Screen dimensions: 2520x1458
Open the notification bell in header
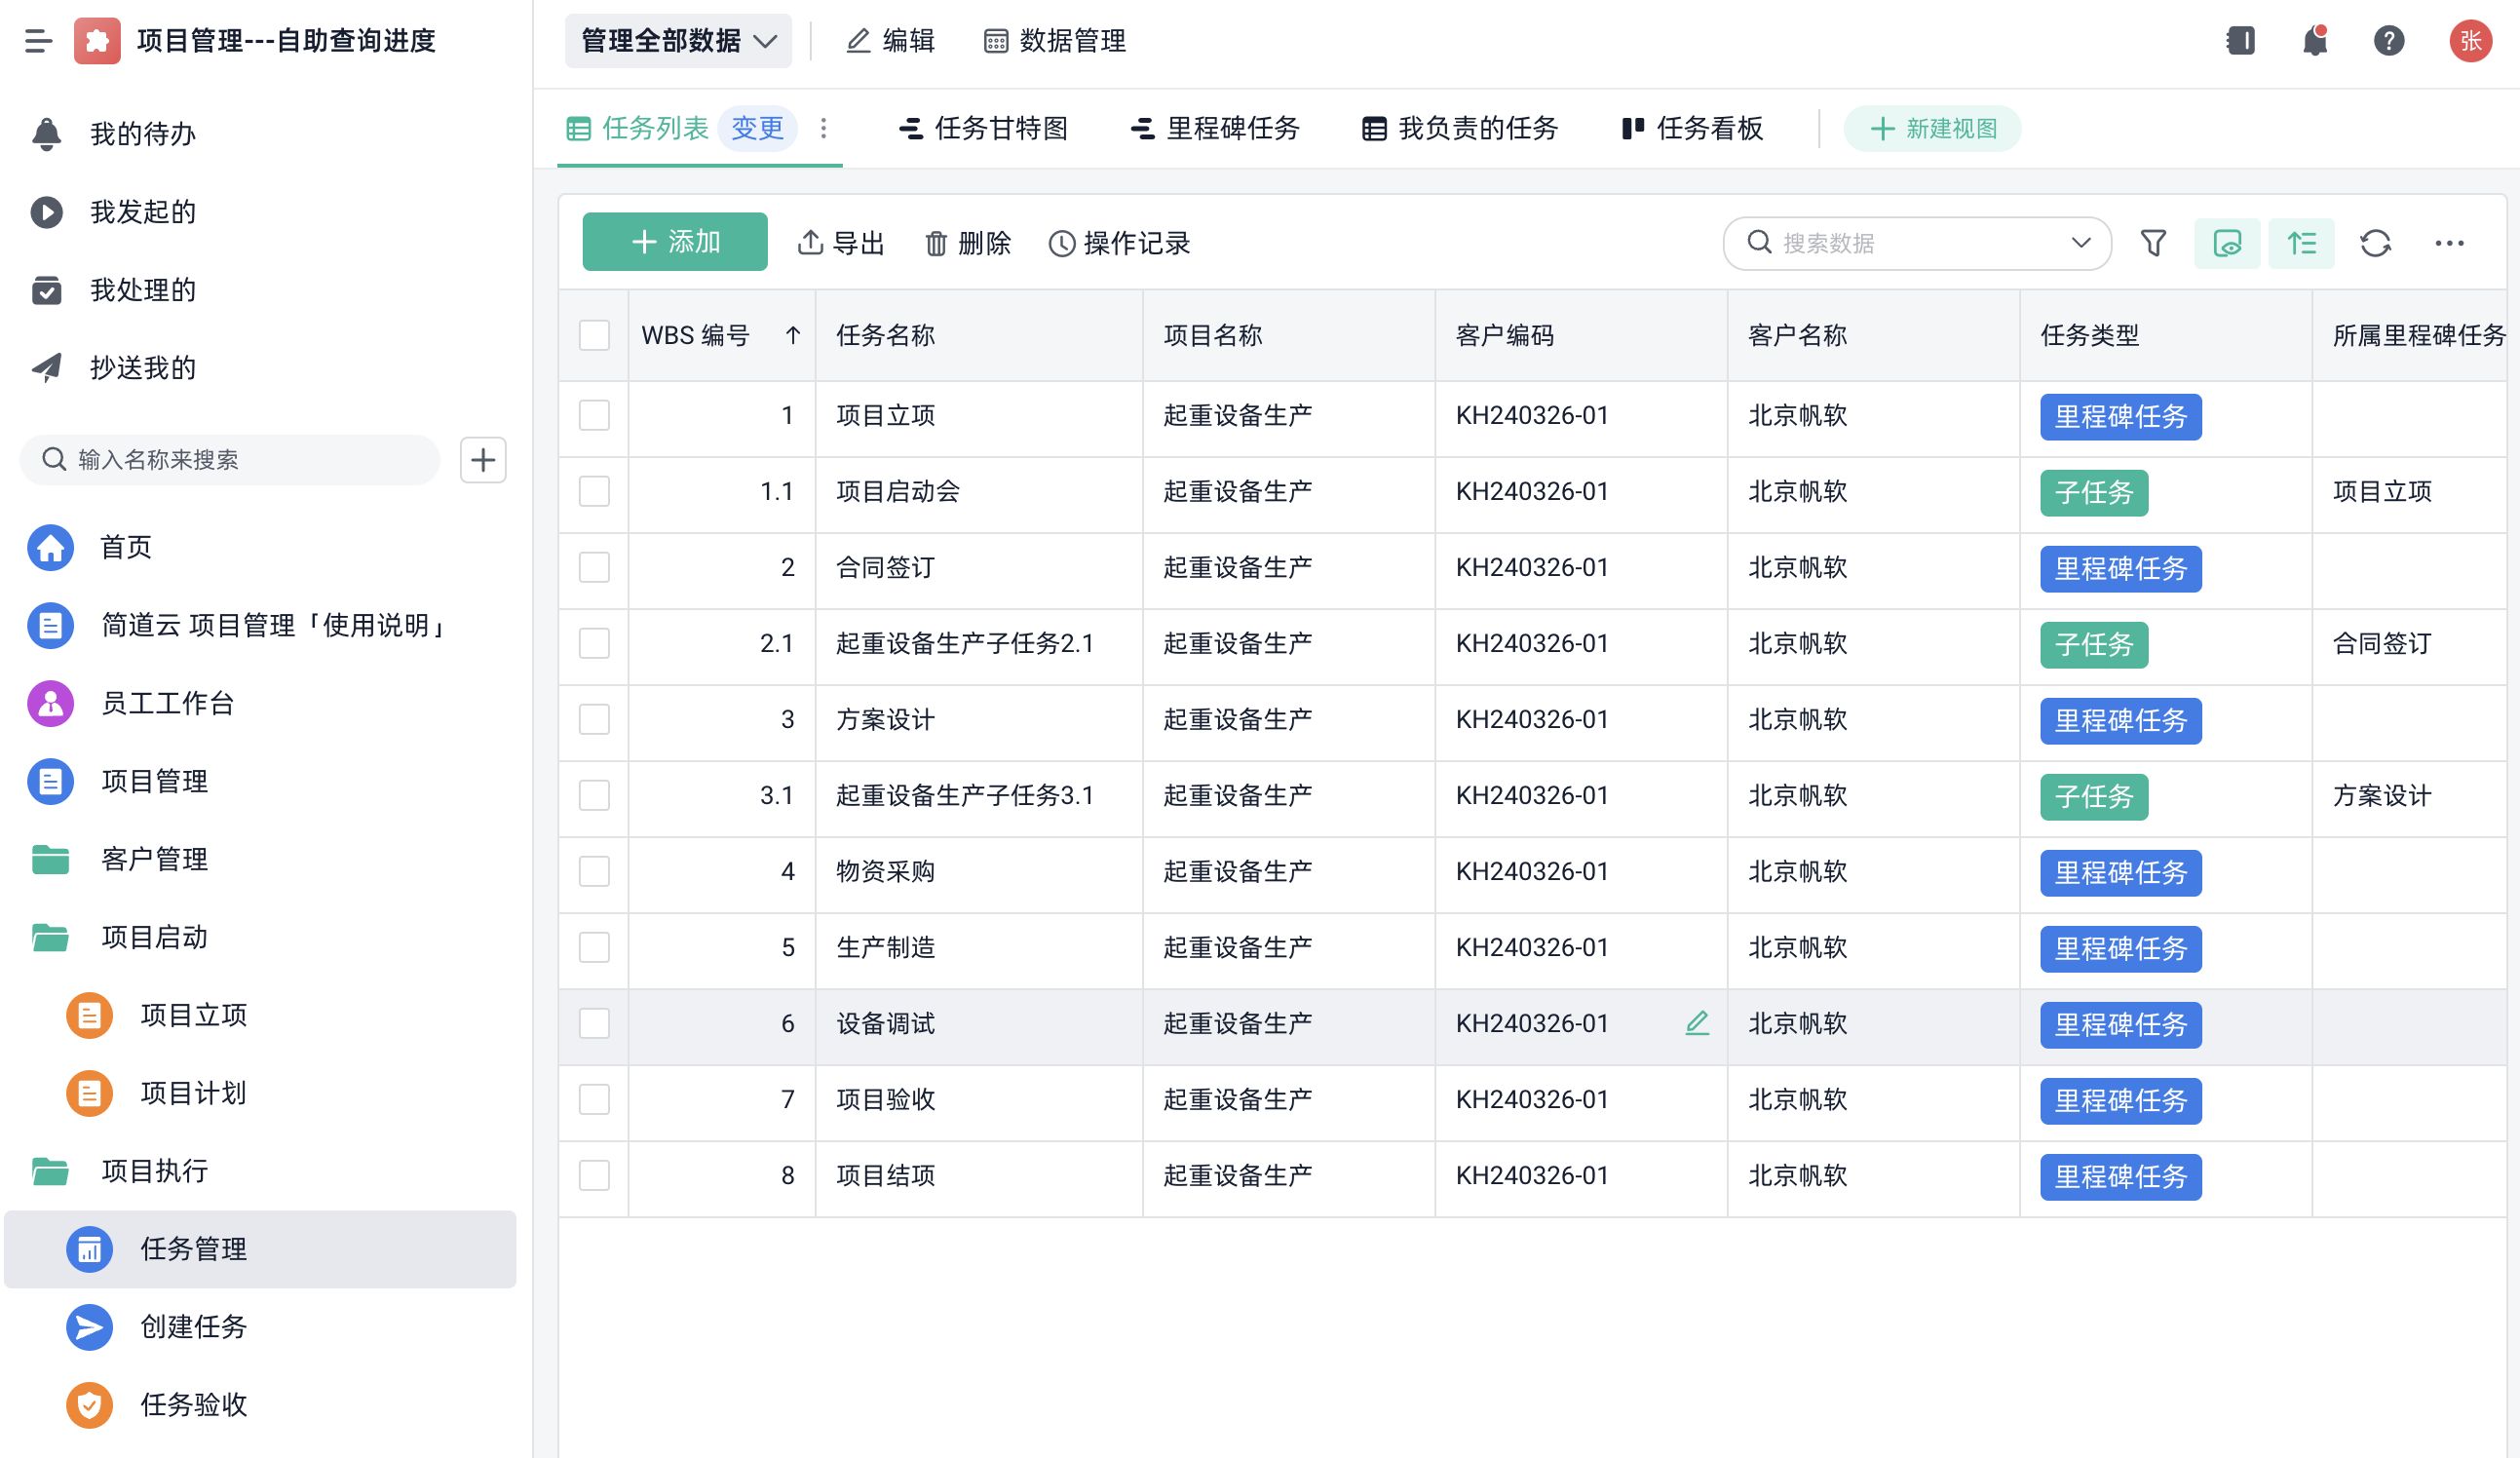(x=2314, y=41)
